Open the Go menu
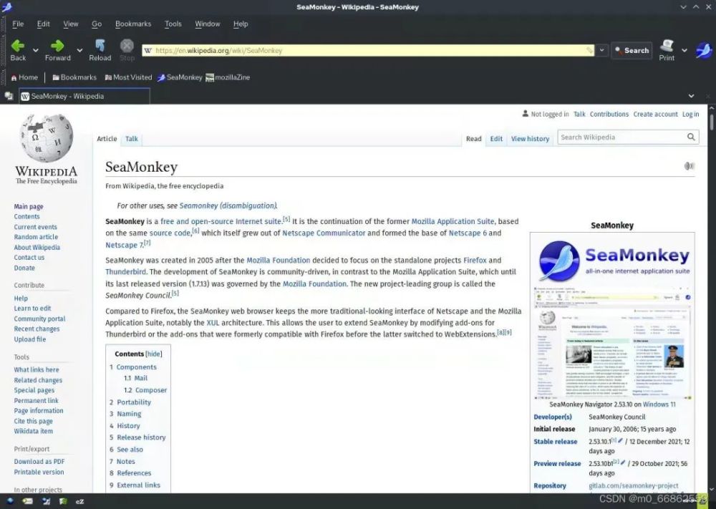 97,24
